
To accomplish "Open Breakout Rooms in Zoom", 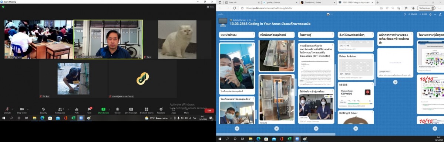I will tap(147, 110).
